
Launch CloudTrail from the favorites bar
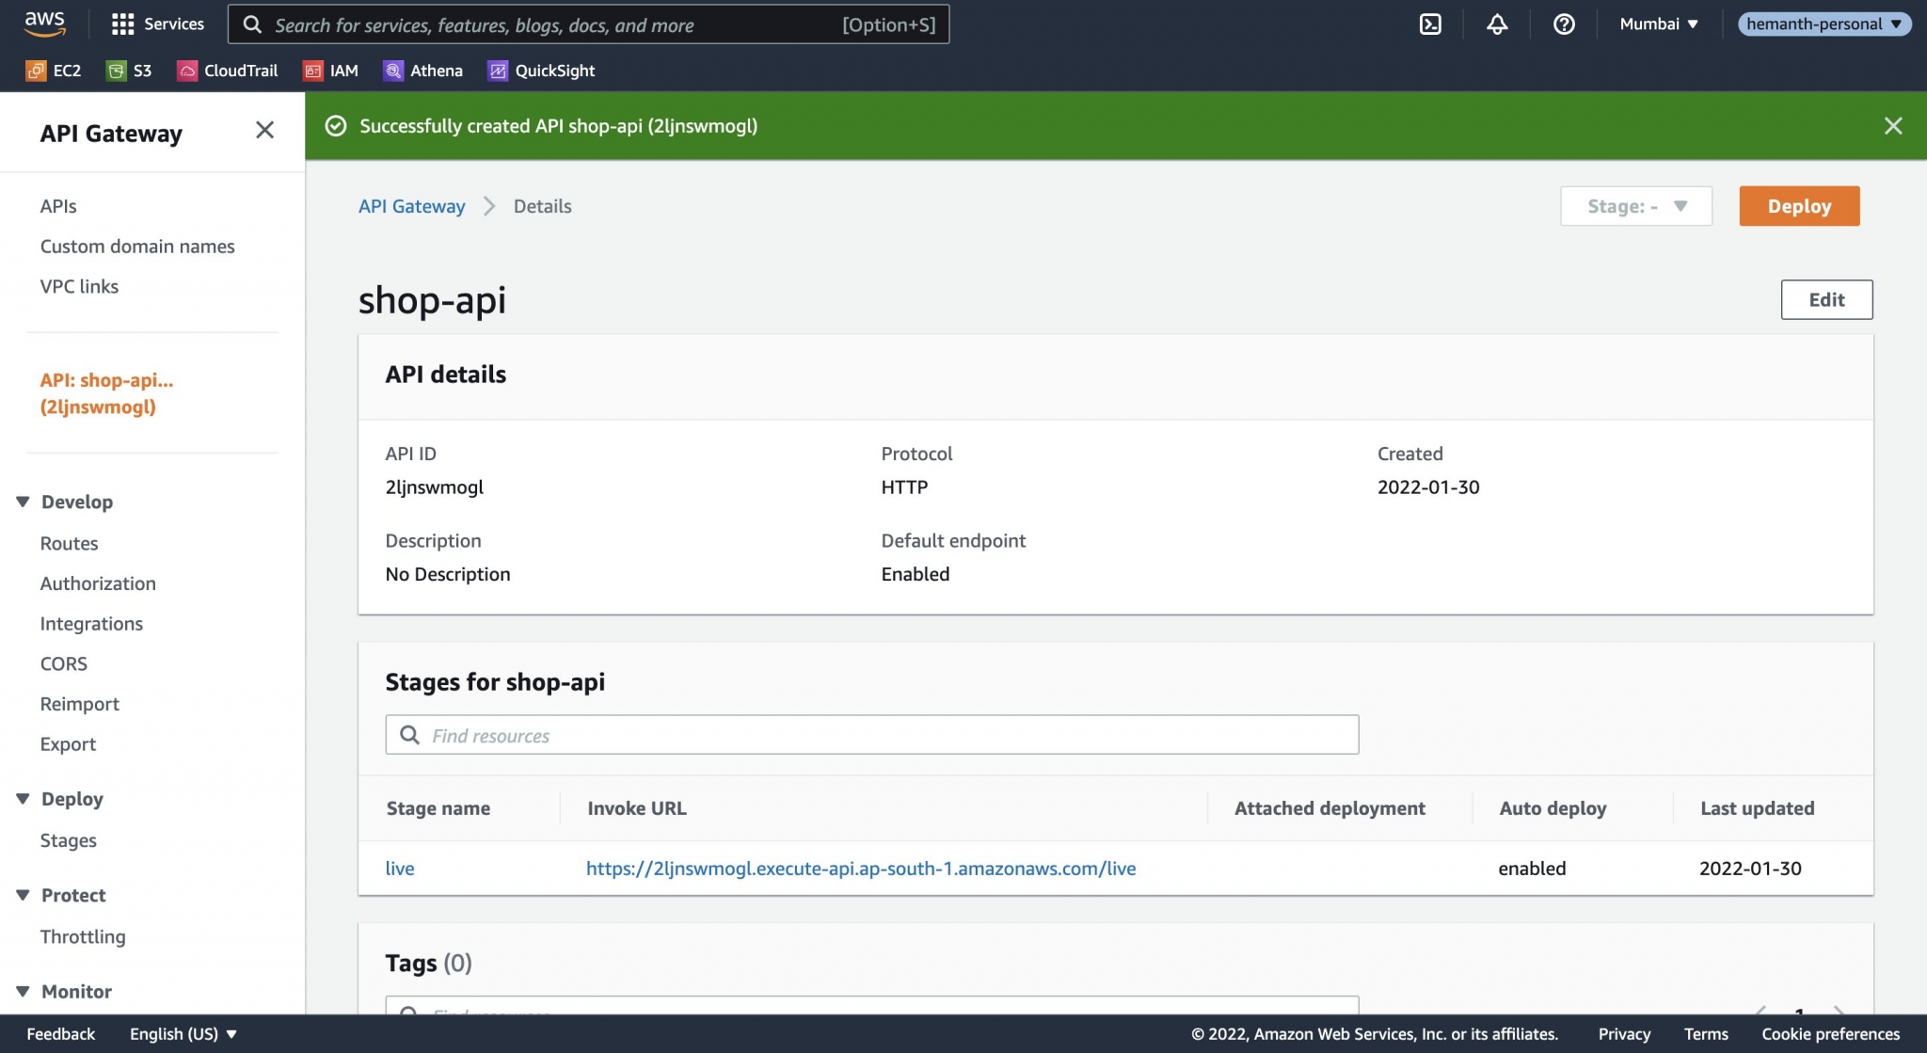(227, 70)
